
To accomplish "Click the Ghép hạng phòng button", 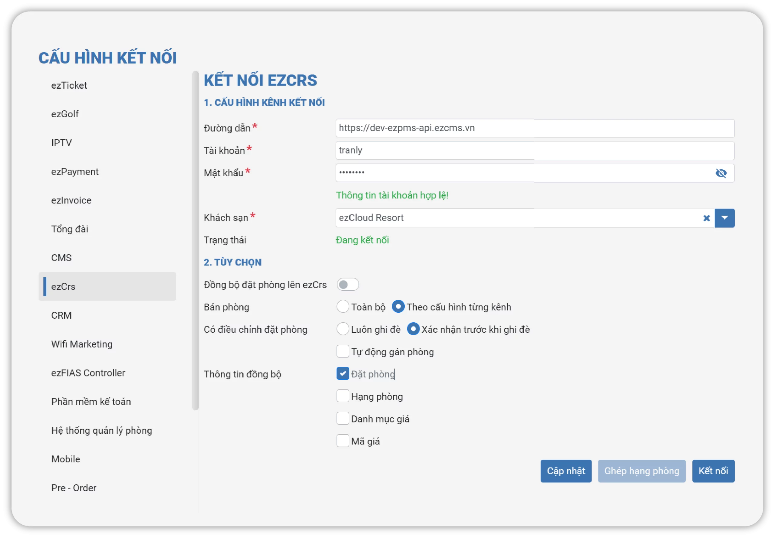I will point(642,471).
